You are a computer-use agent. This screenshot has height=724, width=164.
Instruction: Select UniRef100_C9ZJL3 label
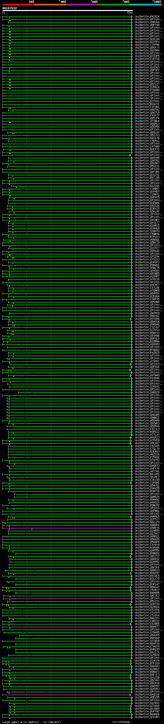[147, 429]
